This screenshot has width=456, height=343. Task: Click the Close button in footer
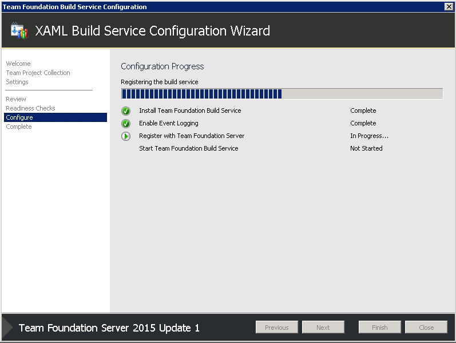(x=426, y=328)
